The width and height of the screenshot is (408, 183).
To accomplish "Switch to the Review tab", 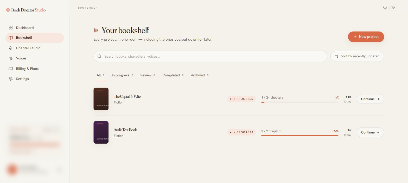I will pos(148,75).
